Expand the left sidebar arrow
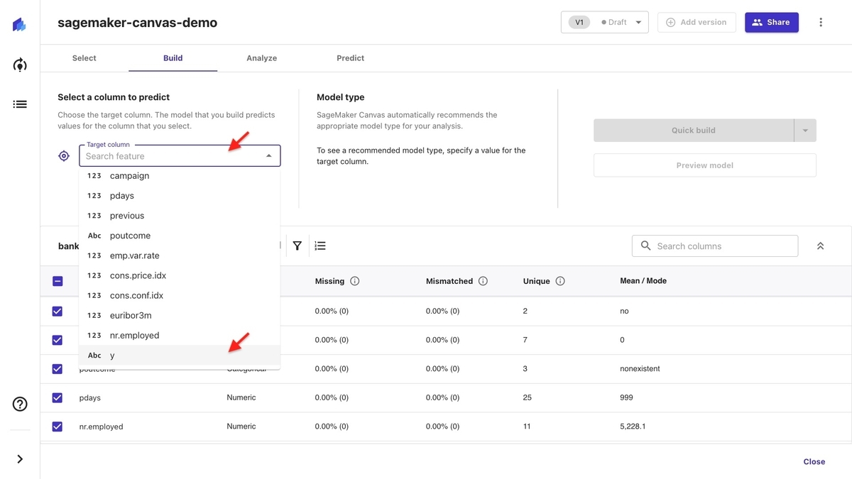Image resolution: width=852 pixels, height=479 pixels. coord(20,459)
